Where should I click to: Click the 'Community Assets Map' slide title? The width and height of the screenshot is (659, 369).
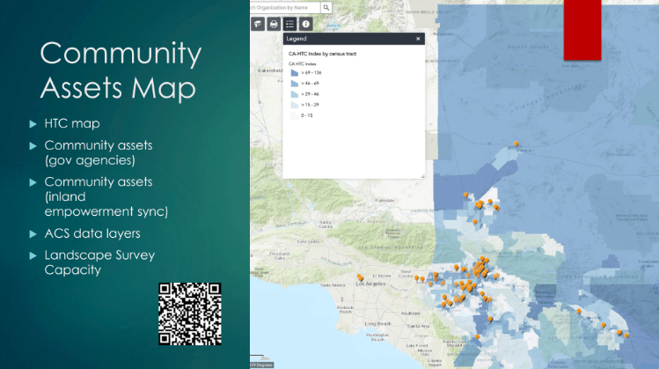121,70
